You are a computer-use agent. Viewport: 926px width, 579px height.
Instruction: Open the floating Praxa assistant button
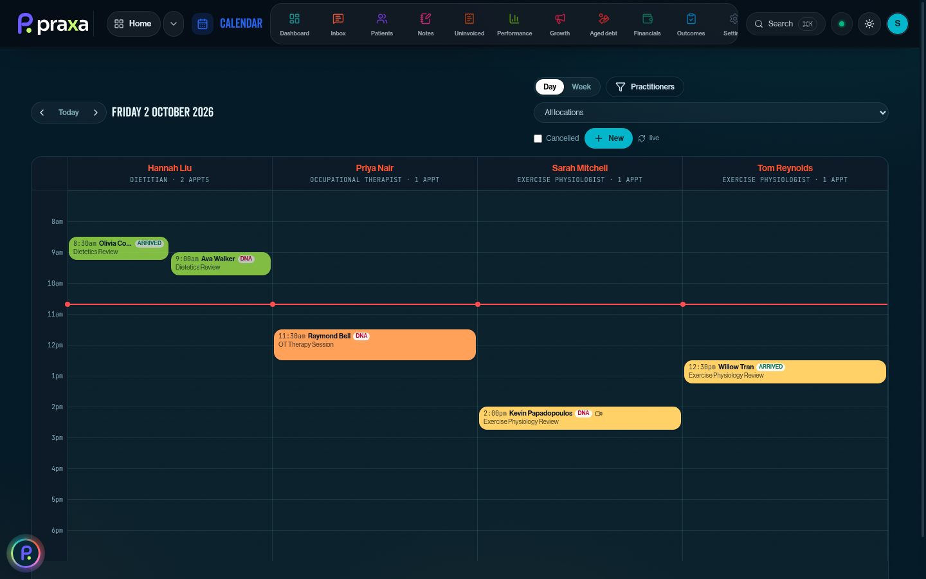26,553
